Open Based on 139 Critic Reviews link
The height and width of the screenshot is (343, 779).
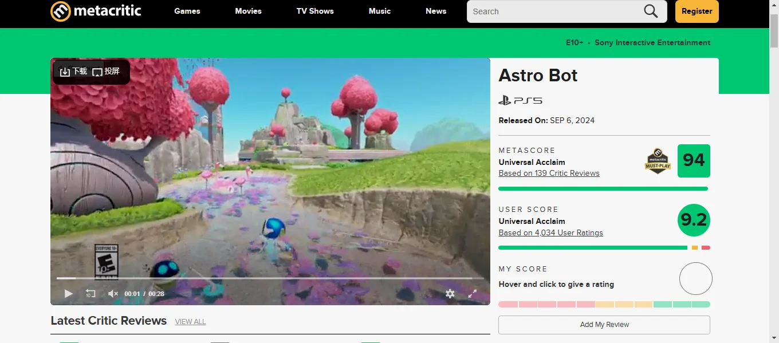point(549,173)
